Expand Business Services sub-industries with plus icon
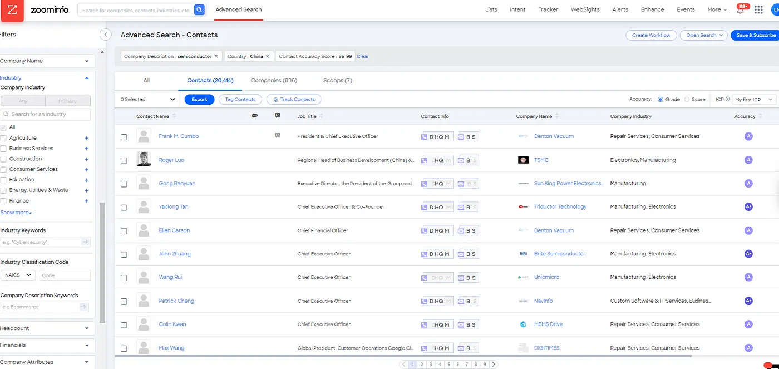Image resolution: width=779 pixels, height=369 pixels. pyautogui.click(x=86, y=149)
